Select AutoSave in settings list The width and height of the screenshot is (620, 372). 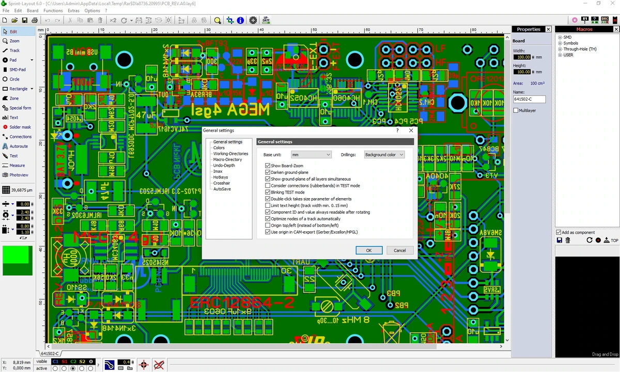coord(222,189)
